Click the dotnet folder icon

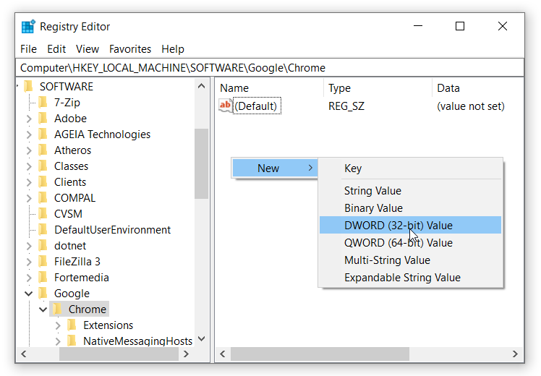pyautogui.click(x=43, y=245)
